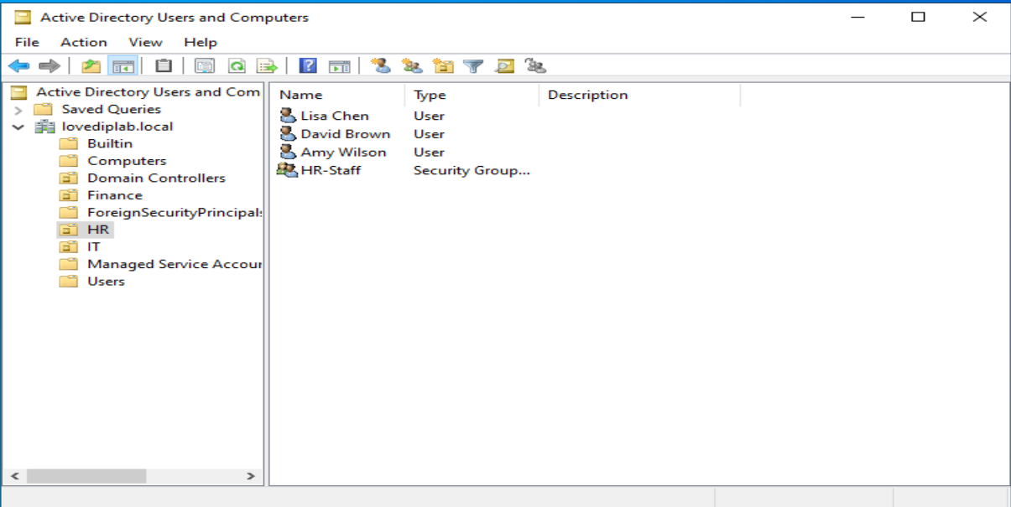Image resolution: width=1011 pixels, height=507 pixels.
Task: Click Add to group toolbar icon
Action: [535, 65]
